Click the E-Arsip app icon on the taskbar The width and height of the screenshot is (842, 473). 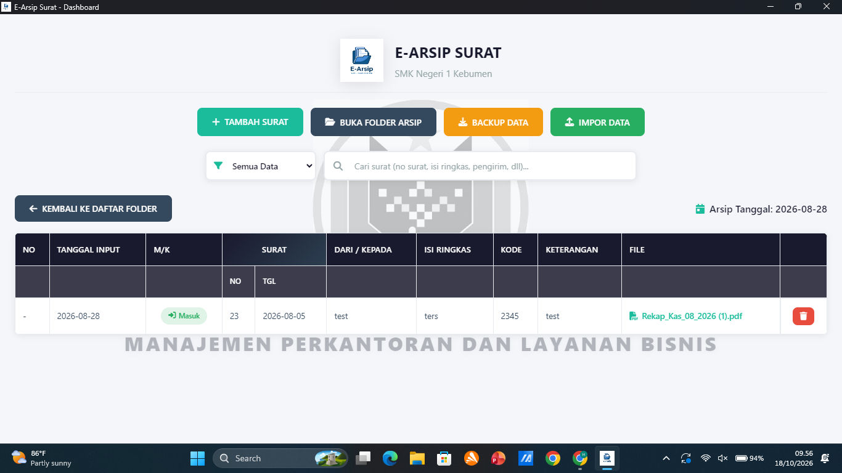click(607, 458)
